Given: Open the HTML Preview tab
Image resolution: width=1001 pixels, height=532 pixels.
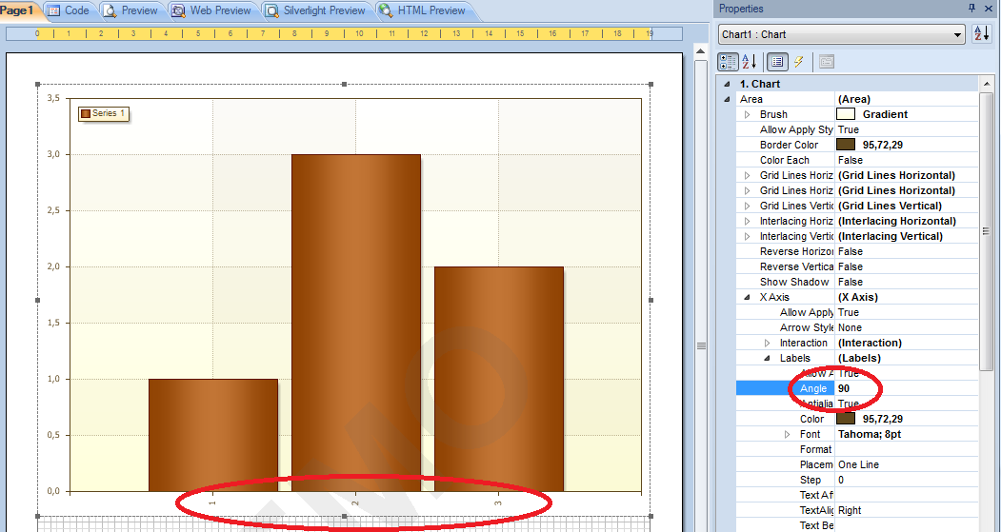Looking at the screenshot, I should [x=423, y=10].
